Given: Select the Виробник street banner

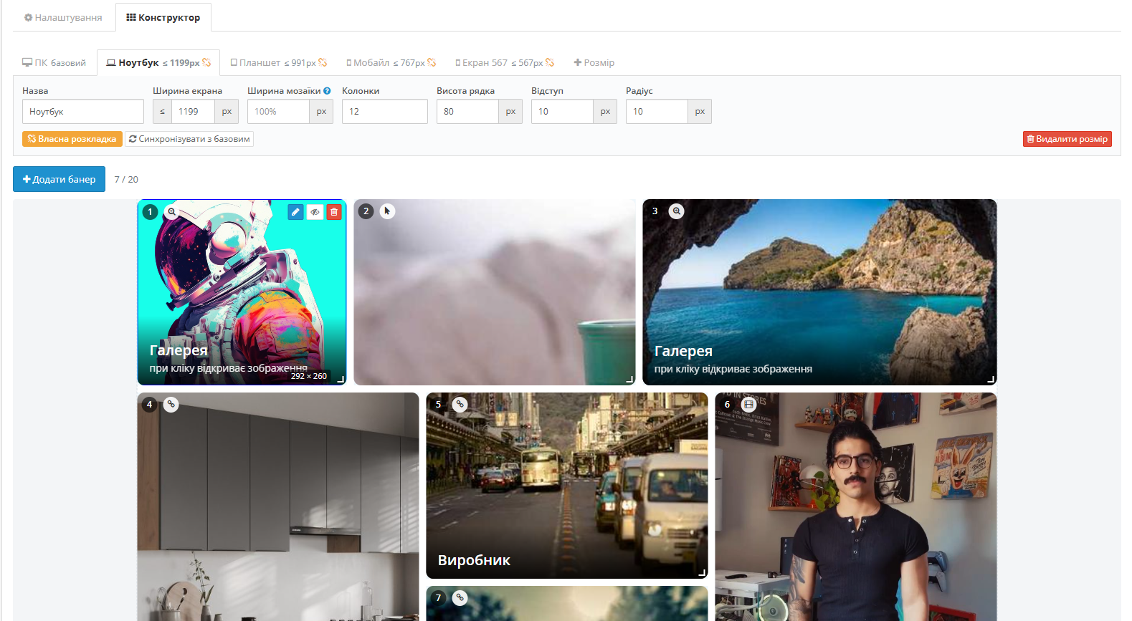Looking at the screenshot, I should 567,486.
